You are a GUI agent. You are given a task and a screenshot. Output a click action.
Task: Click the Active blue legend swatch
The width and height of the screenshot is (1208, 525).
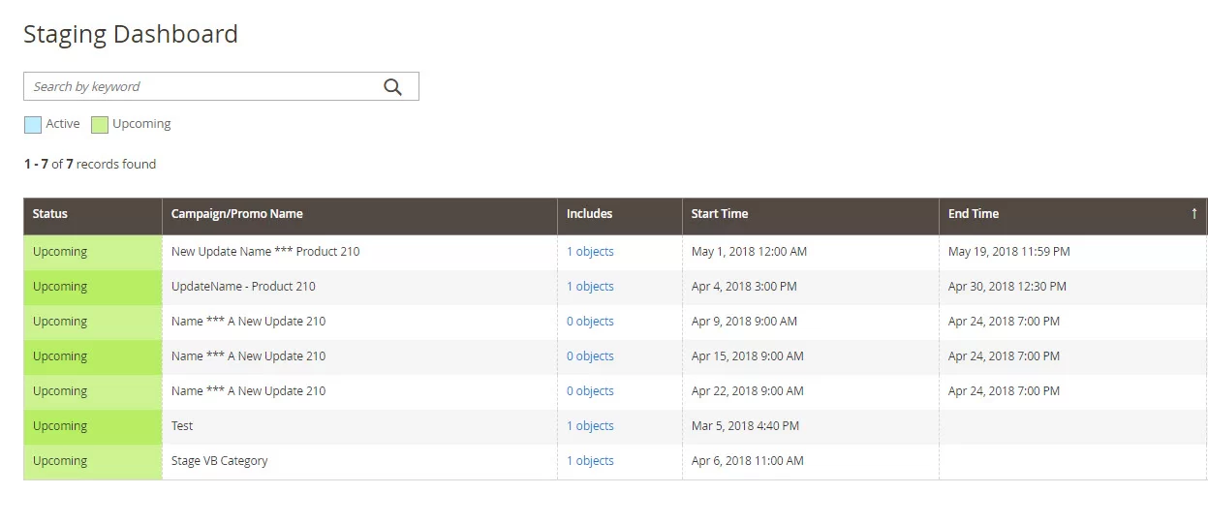(33, 124)
